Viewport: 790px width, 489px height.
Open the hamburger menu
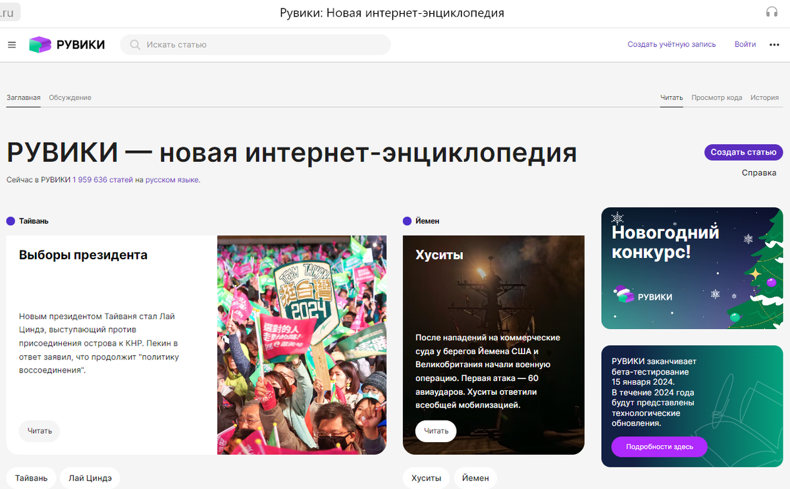click(x=12, y=45)
